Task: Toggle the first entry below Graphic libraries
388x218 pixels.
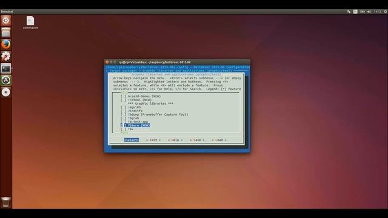Action: [124, 107]
